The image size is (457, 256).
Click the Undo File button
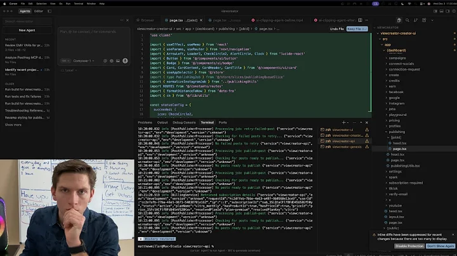point(336,29)
